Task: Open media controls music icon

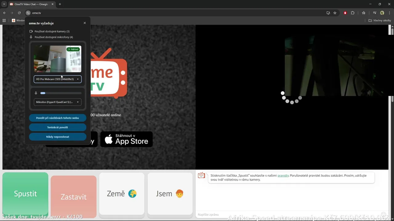Action: (375, 13)
